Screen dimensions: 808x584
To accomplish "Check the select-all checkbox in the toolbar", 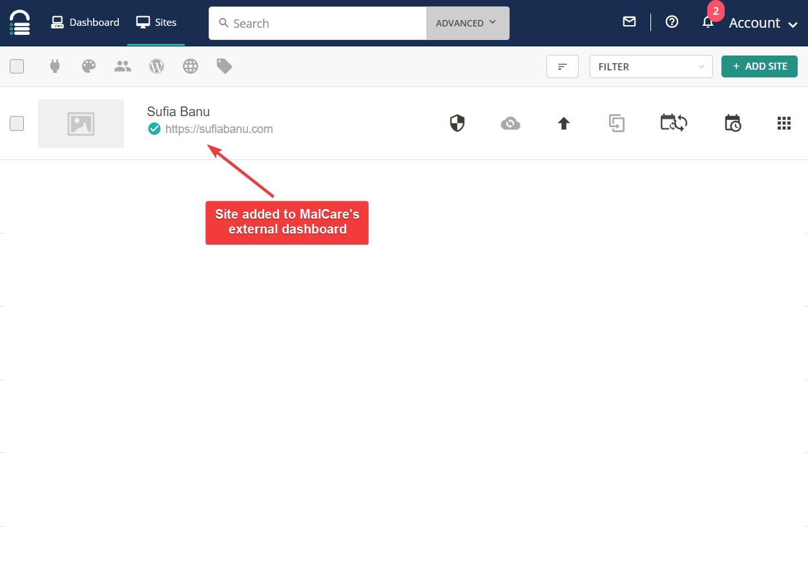I will [x=17, y=66].
